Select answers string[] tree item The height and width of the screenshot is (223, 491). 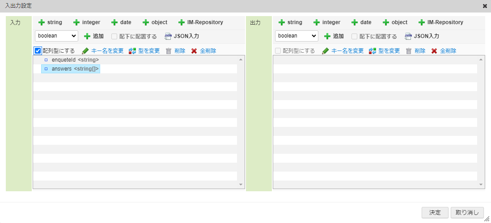(x=75, y=69)
